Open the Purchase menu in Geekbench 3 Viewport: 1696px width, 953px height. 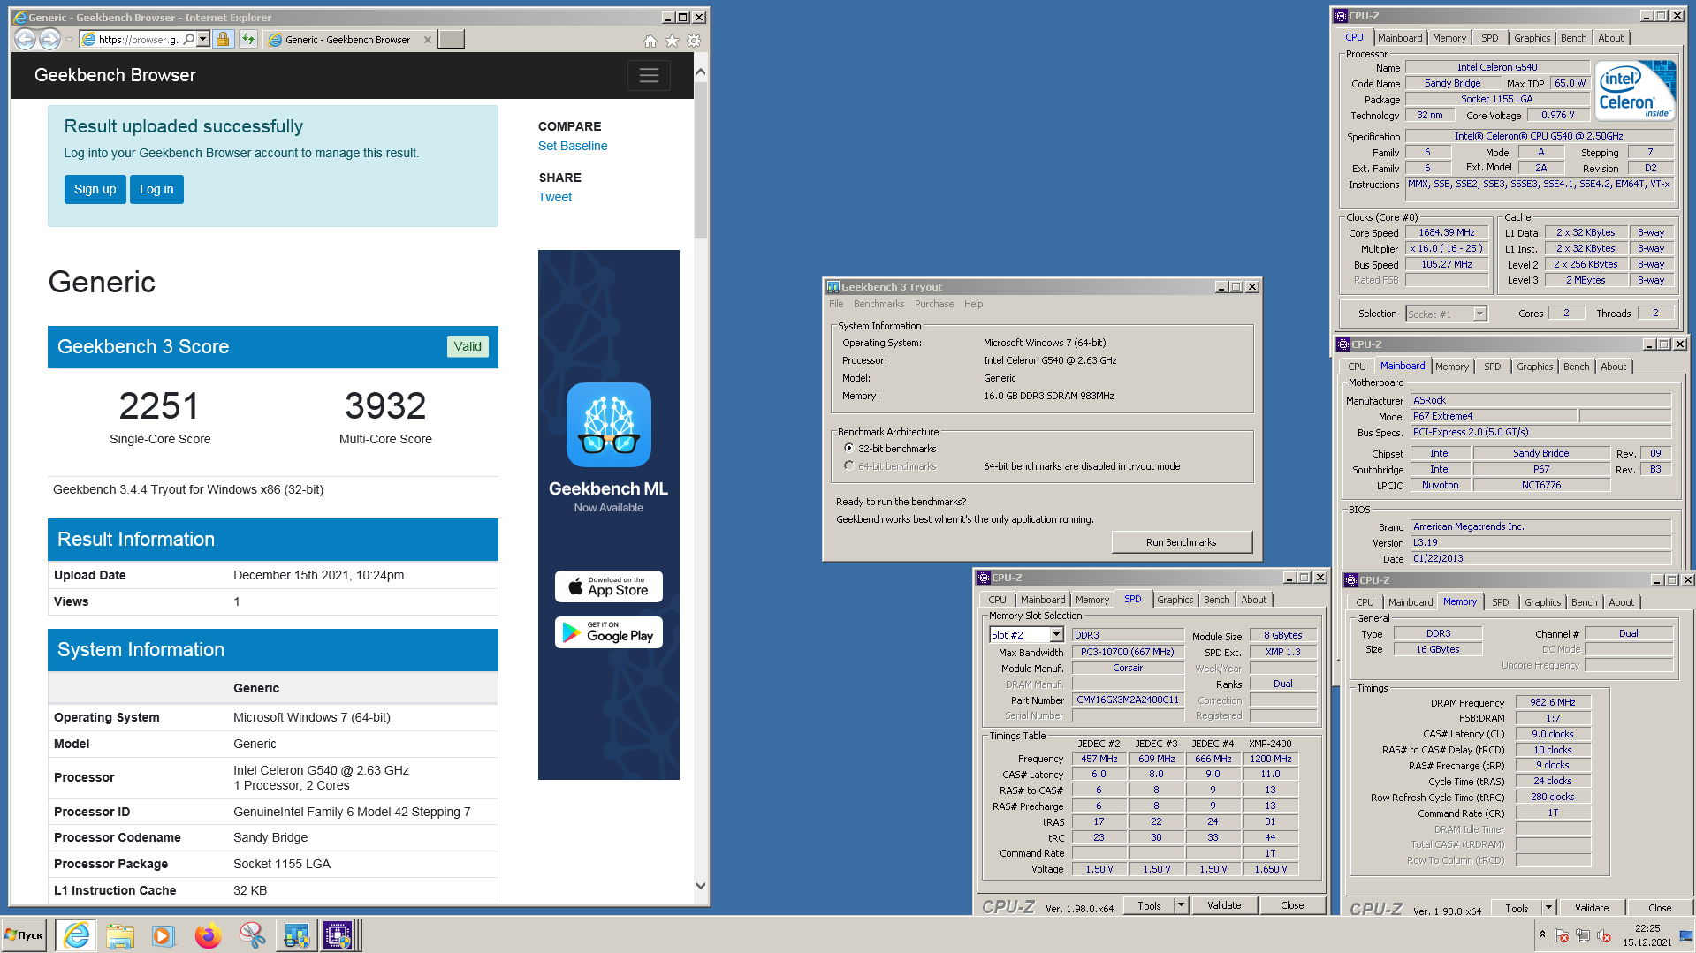[x=934, y=304]
